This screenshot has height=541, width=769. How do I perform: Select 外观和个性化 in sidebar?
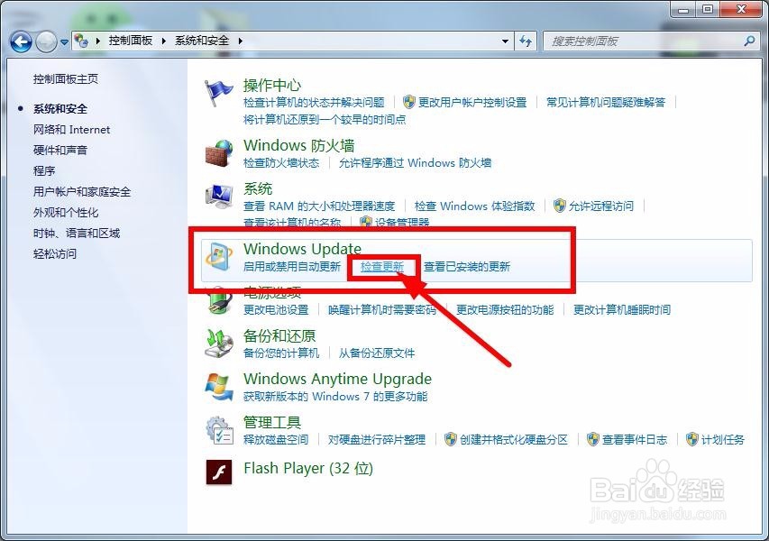click(x=66, y=213)
